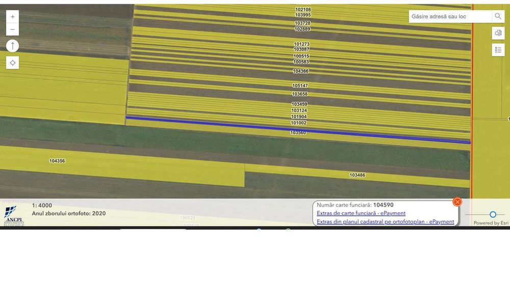Adjust the layer transparency slider handle
Screen dimensions: 510x289
493,214
